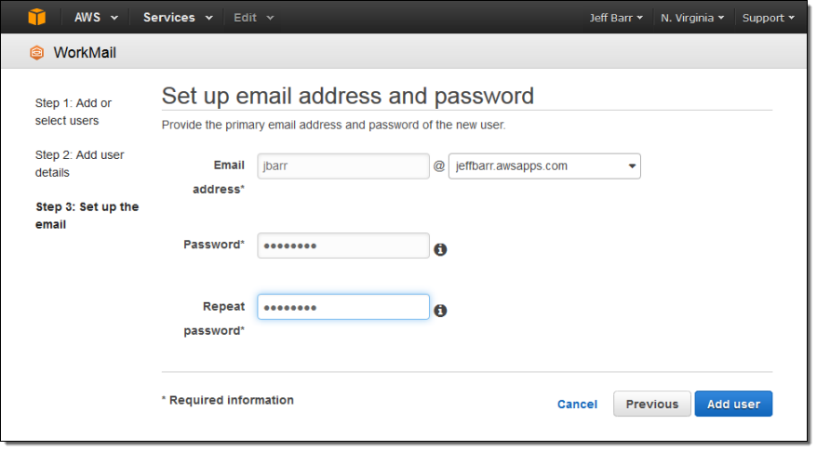Screen dimensions: 817x451
Task: Open the Edit menu in the top bar
Action: 254,18
